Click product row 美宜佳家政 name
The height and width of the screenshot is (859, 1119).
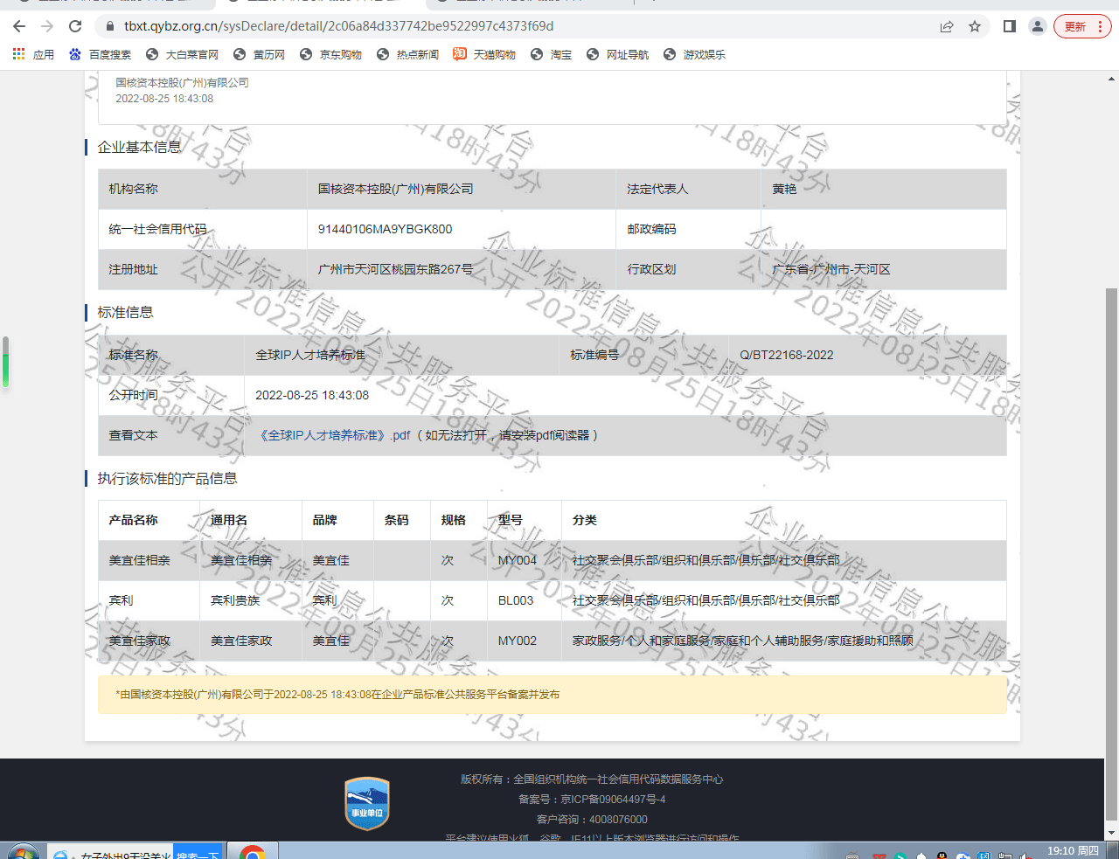(x=140, y=641)
